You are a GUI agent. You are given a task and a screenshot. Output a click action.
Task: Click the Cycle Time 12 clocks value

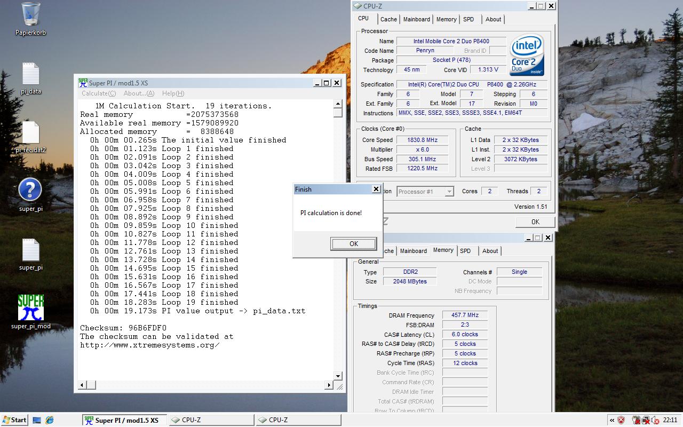click(x=464, y=363)
